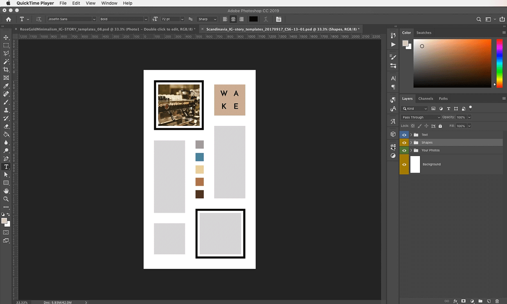Open the layer Opacity dropdown arrow

coord(469,117)
